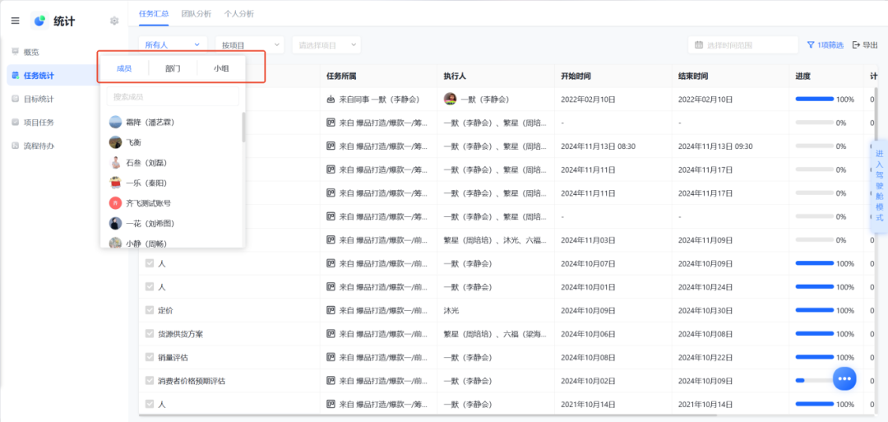This screenshot has height=422, width=888.
Task: Click the 选择时间范围 date range field
Action: (743, 44)
